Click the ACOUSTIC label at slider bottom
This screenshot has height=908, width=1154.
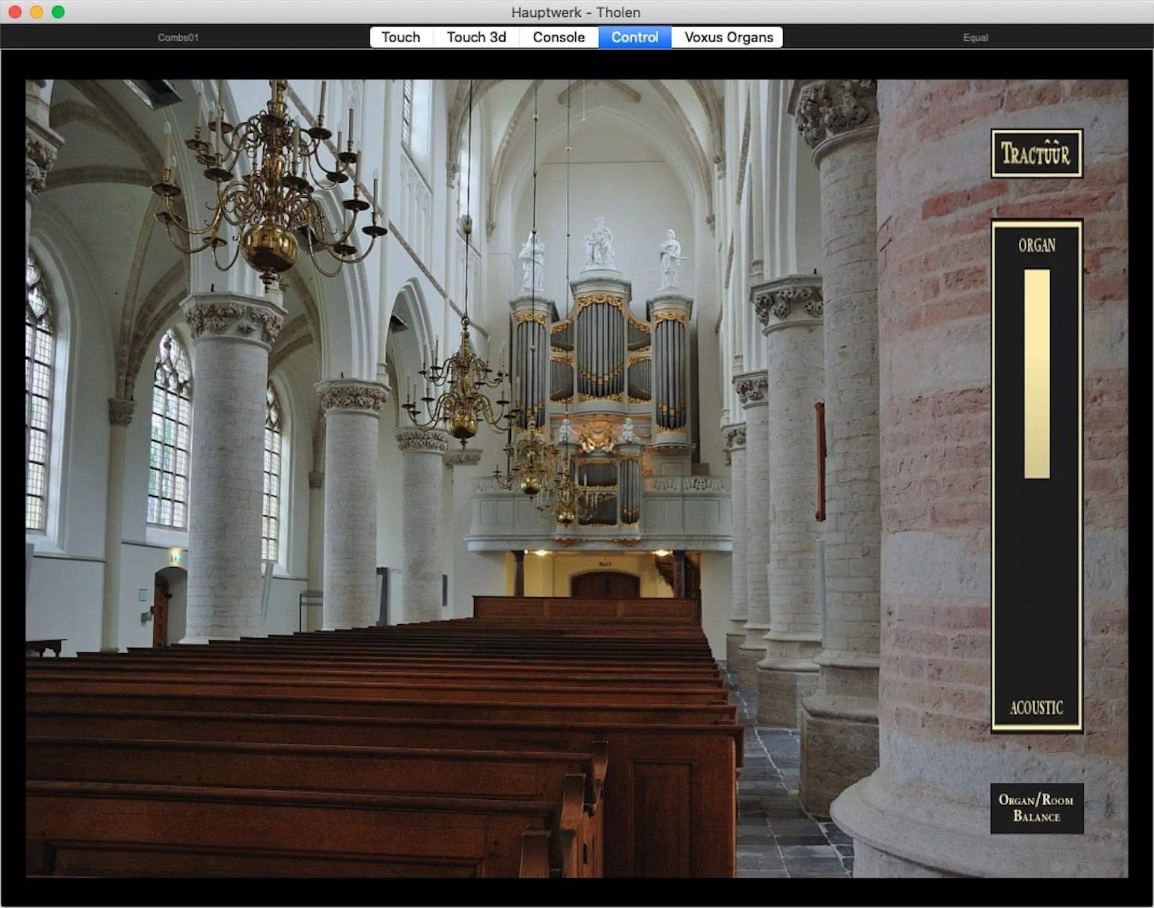click(x=1036, y=708)
